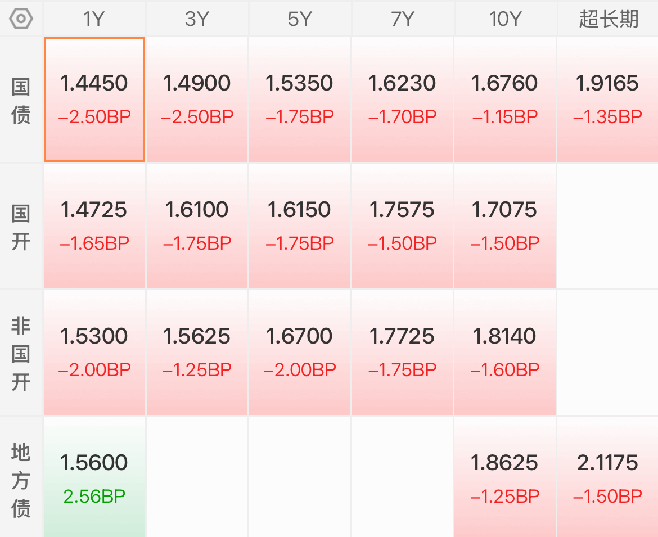The image size is (658, 537).
Task: Select the 超长期 column header
Action: (608, 19)
